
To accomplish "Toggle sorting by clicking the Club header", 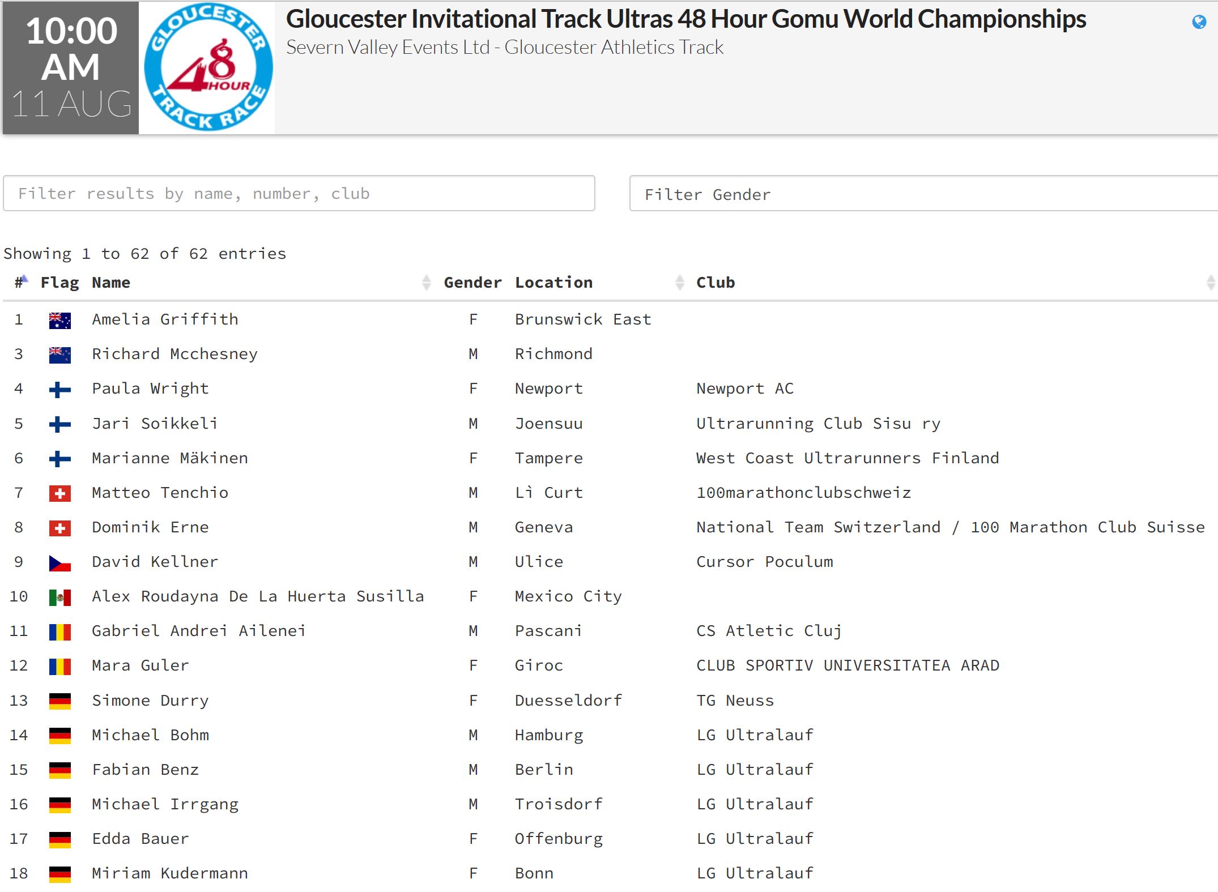I will point(716,282).
